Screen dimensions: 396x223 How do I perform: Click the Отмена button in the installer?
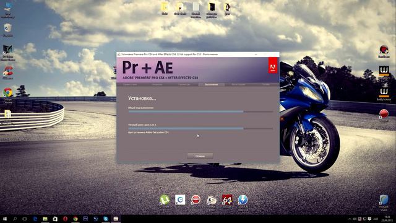pos(200,156)
